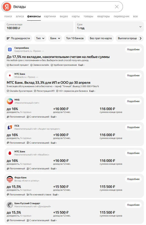
Task: Open the Газпромбанк logo icon
Action: pos(10,49)
